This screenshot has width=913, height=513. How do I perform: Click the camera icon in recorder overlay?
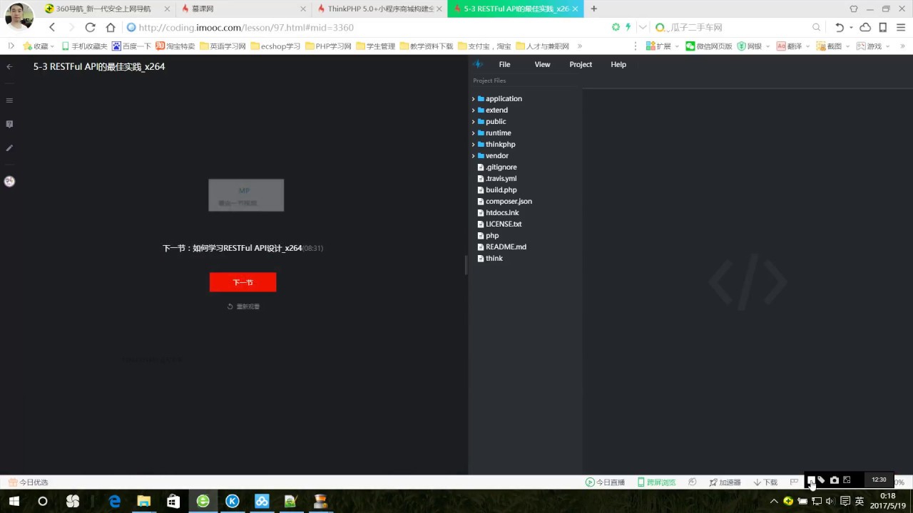pos(835,480)
